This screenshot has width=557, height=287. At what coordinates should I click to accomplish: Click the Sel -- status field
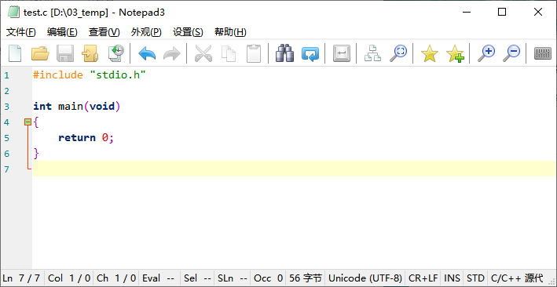pyautogui.click(x=198, y=278)
